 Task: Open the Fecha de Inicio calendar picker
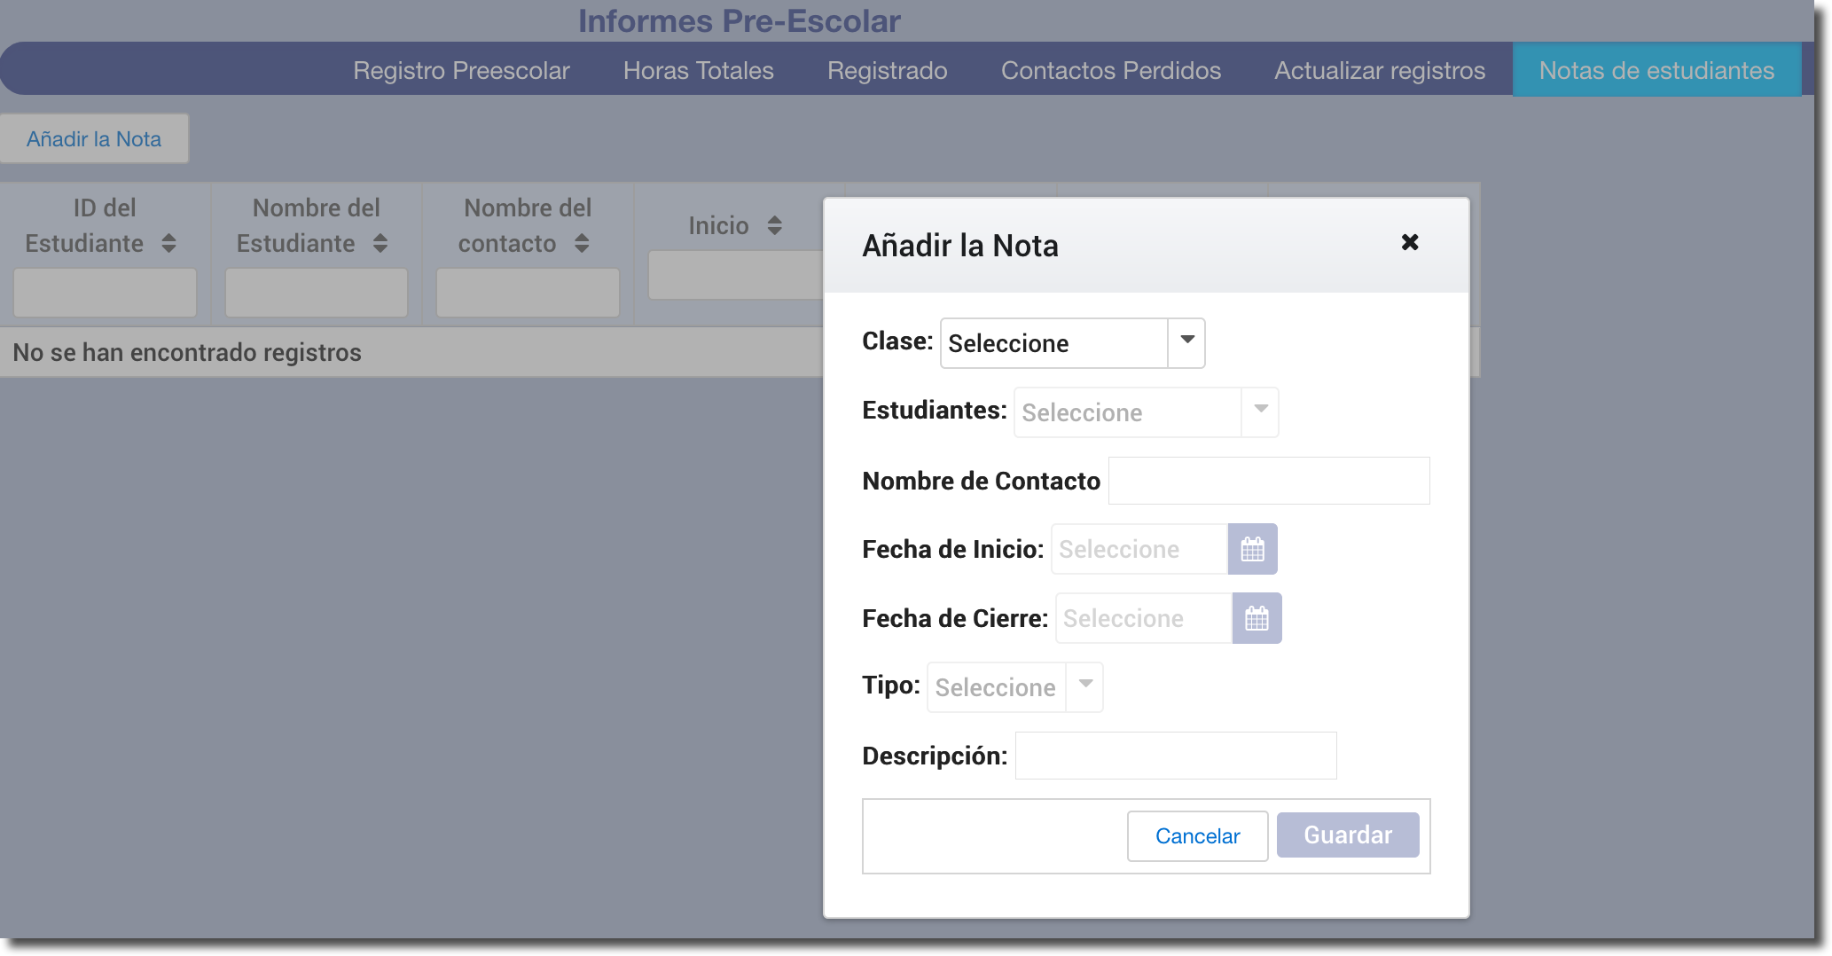(1252, 550)
